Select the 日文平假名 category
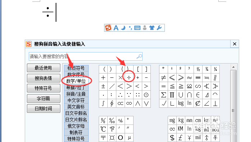251x142 pixels. click(76, 113)
